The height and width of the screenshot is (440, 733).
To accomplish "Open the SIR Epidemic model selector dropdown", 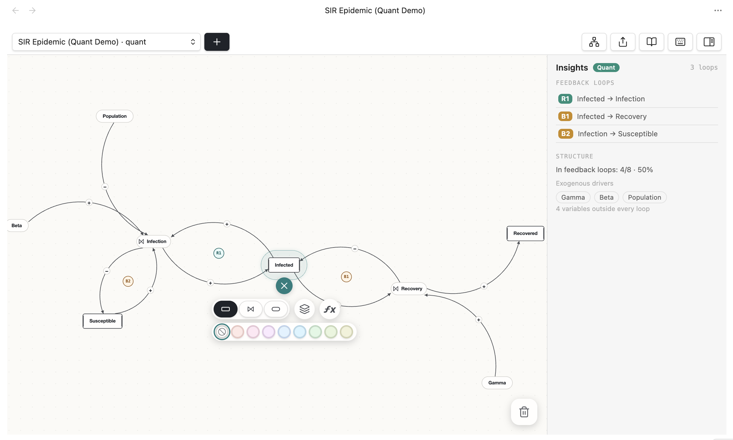I will [106, 42].
